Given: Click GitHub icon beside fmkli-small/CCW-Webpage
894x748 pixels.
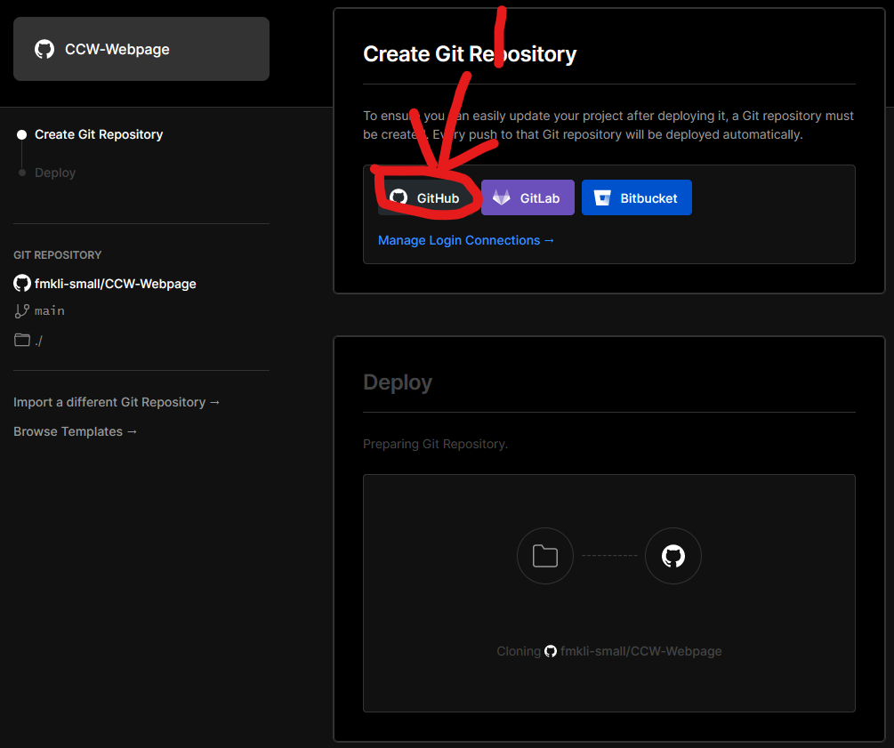Looking at the screenshot, I should click(x=22, y=284).
